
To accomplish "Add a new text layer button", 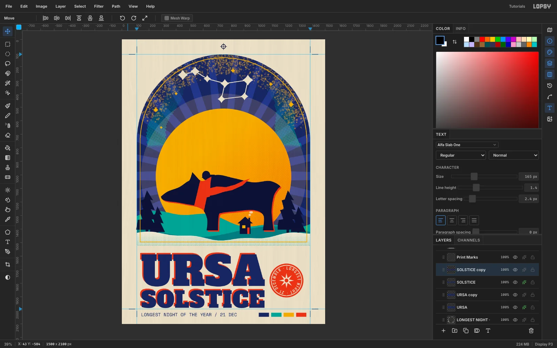I will [x=488, y=331].
